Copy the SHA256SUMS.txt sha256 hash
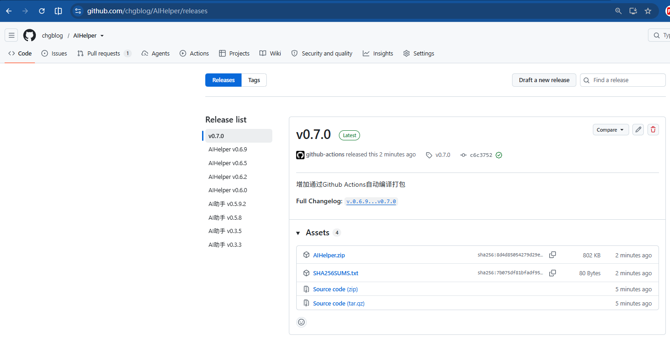Screen dimensions: 670x339 (x=552, y=273)
